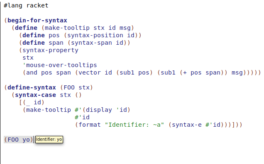This screenshot has width=264, height=164.
Task: Click the "syntax-e" identifier
Action: tap(187, 125)
